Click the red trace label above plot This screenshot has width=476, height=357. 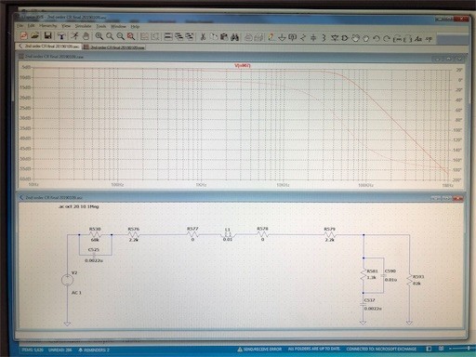point(243,66)
